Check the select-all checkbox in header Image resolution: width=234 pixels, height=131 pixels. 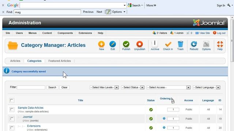pyautogui.click(x=12, y=100)
